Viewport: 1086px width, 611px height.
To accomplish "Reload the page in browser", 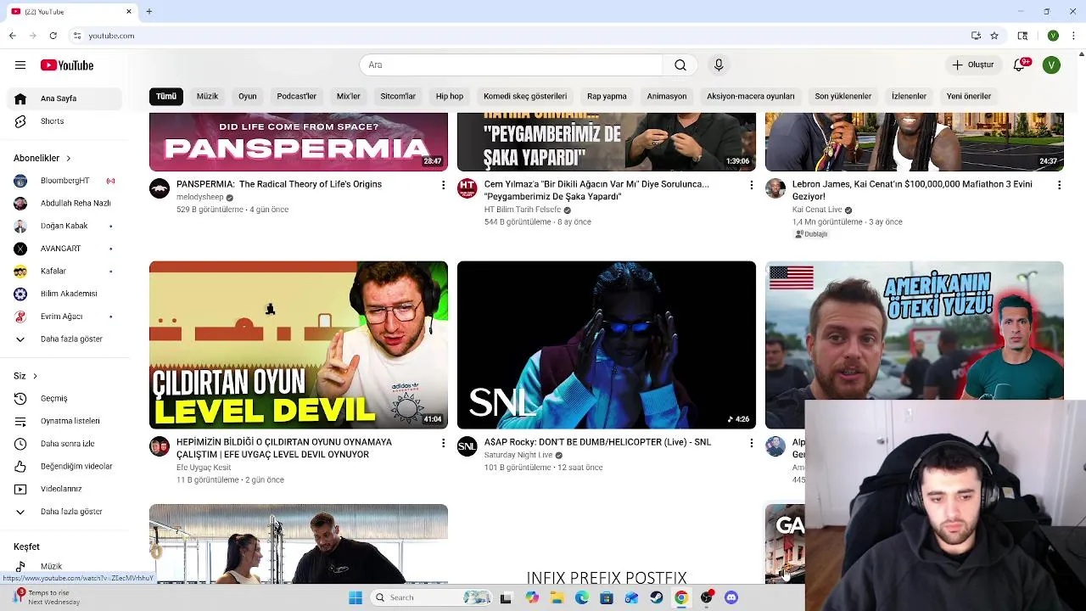I will (53, 36).
